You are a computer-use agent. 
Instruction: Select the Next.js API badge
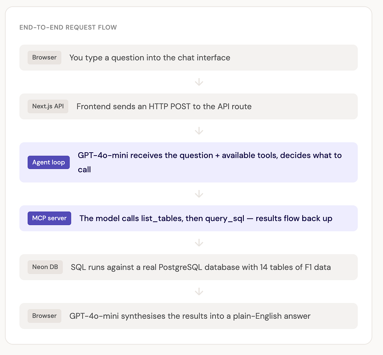click(x=48, y=107)
